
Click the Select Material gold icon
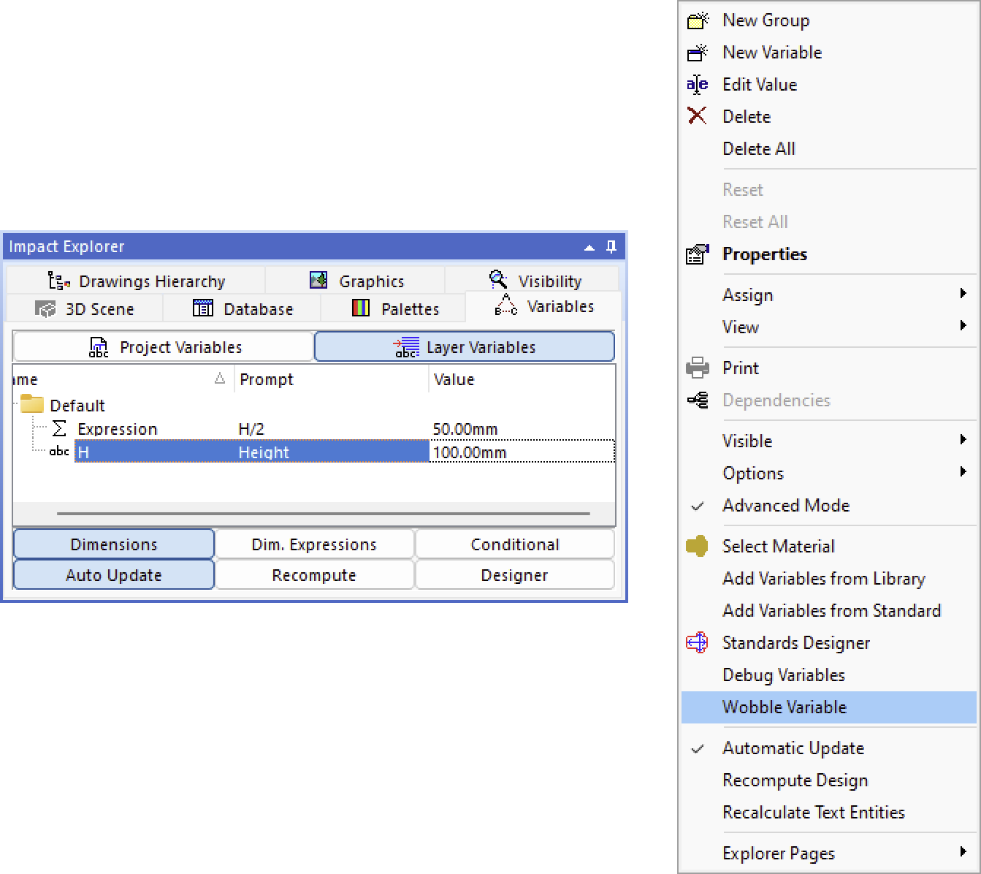click(x=698, y=546)
